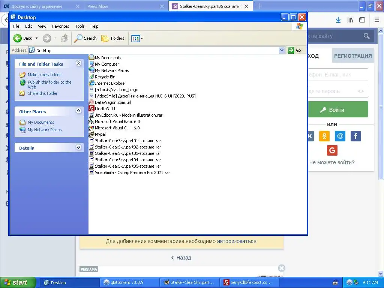Open the View menu

pyautogui.click(x=42, y=26)
